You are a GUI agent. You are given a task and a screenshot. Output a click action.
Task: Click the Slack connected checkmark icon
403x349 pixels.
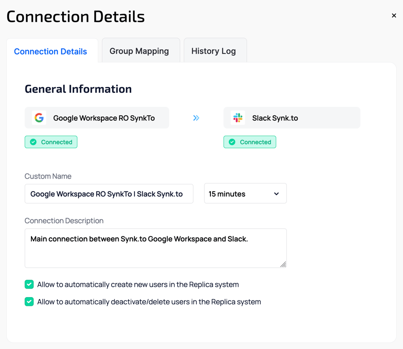(232, 142)
